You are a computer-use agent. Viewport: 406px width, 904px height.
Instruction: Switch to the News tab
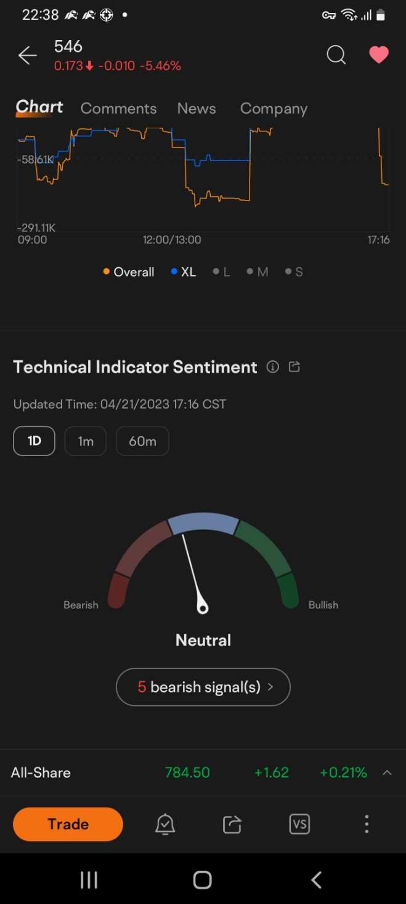(x=197, y=109)
